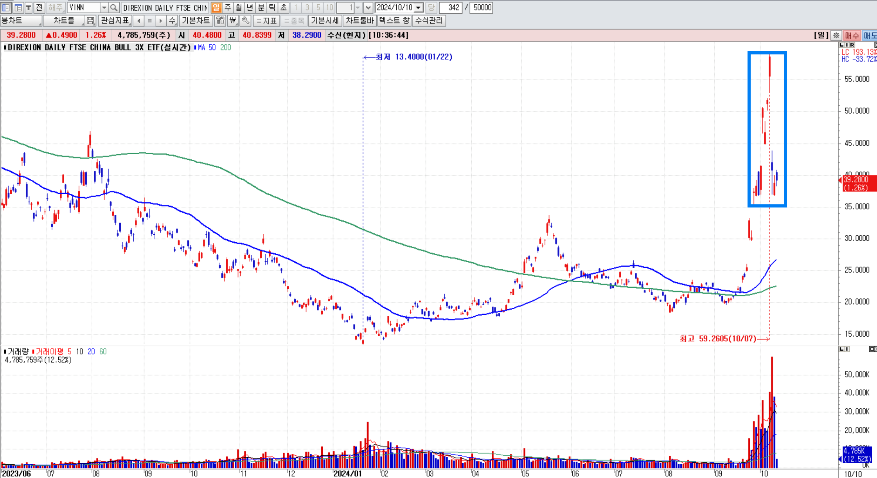Open the chart settings gear icon

(x=836, y=35)
